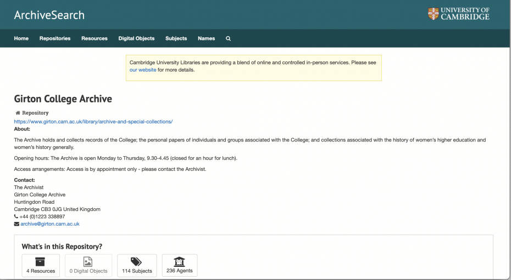Click the Resources archive box icon
The height and width of the screenshot is (280, 511).
41,262
